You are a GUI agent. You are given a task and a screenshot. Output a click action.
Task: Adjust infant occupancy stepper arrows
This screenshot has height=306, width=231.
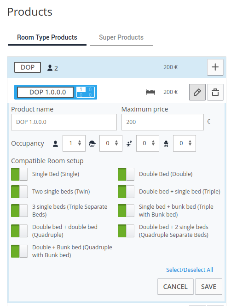[190, 143]
